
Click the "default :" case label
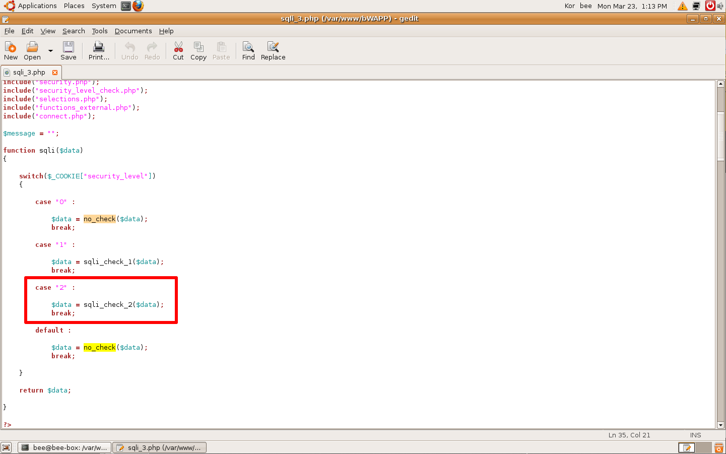53,330
